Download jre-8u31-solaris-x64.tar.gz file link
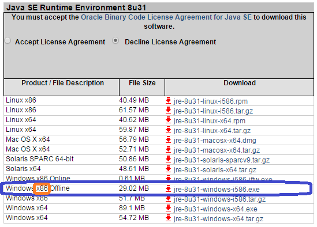 [x=215, y=170]
